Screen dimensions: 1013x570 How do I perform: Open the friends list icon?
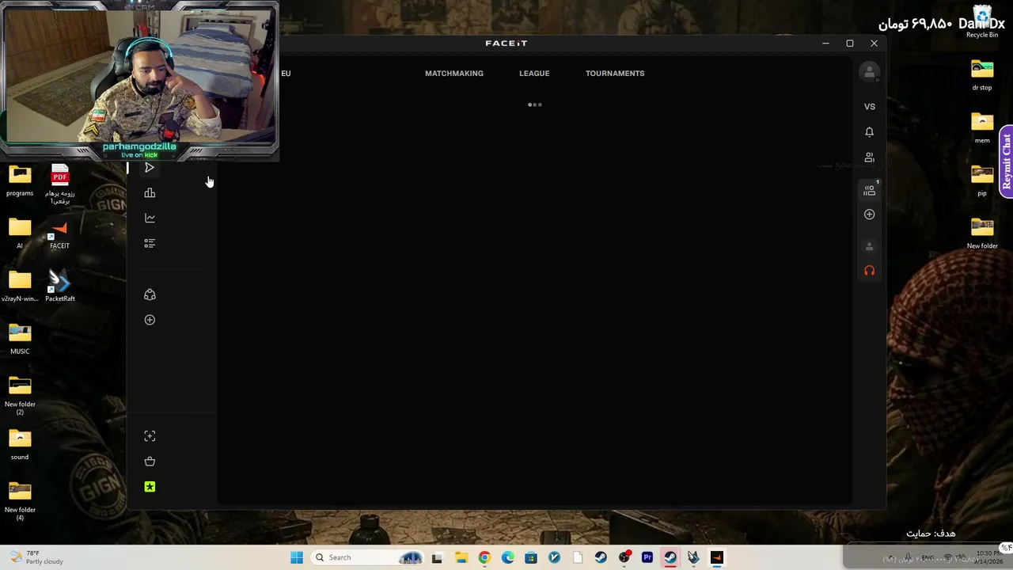click(869, 158)
